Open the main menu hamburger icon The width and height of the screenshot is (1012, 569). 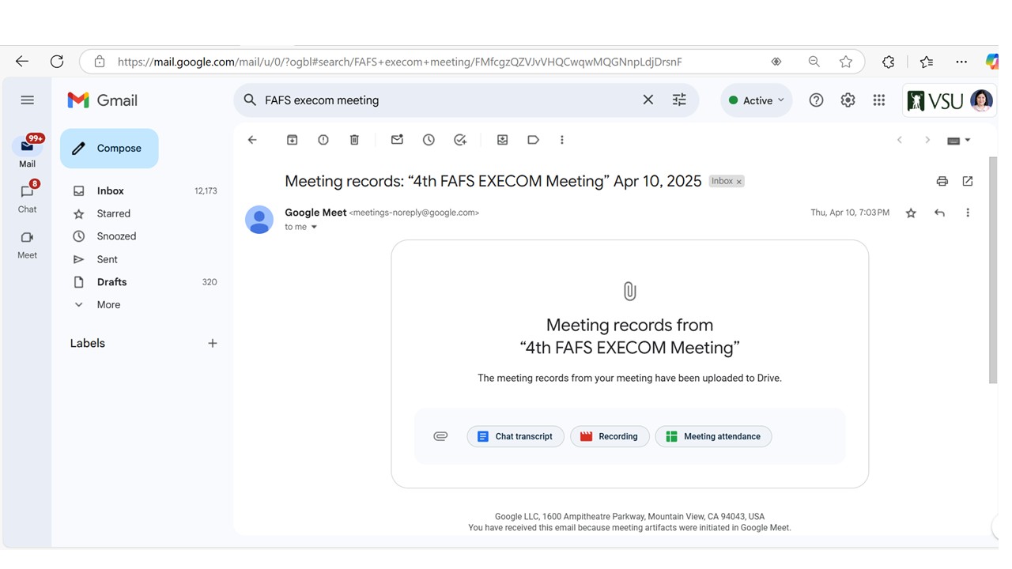(28, 100)
